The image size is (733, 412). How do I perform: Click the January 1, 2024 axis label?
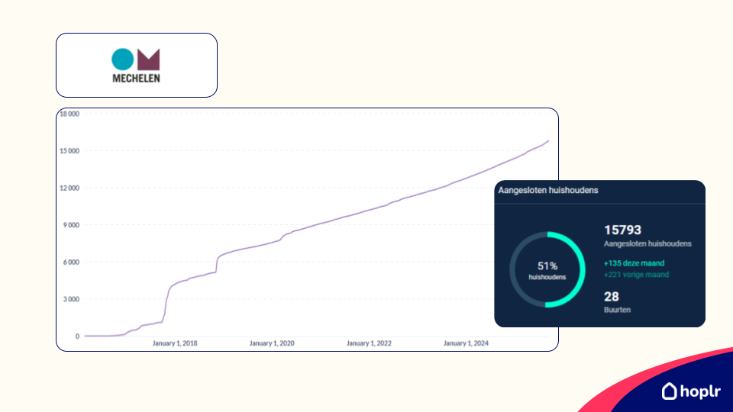point(466,343)
